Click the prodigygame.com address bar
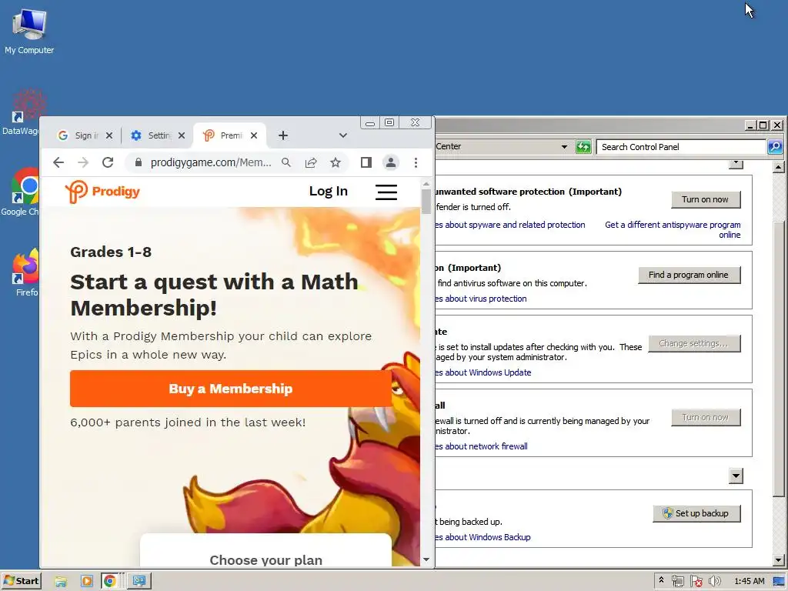The height and width of the screenshot is (591, 788). pos(211,162)
